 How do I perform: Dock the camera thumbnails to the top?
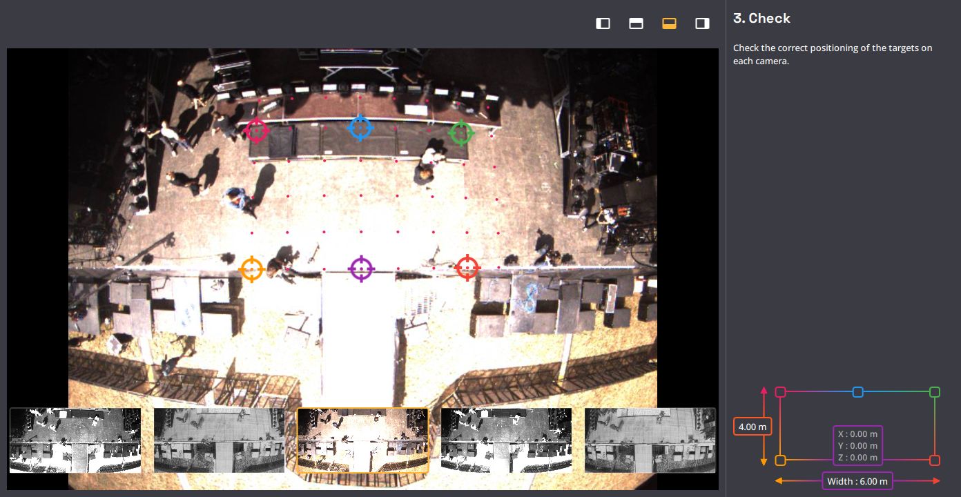pos(636,23)
